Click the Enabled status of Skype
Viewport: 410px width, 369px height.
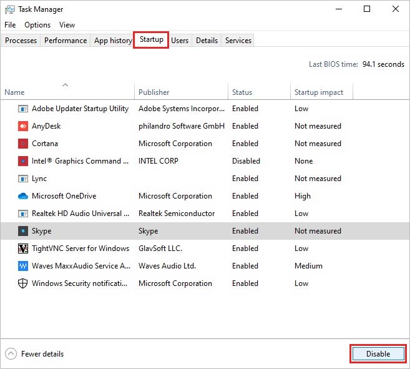coord(245,231)
